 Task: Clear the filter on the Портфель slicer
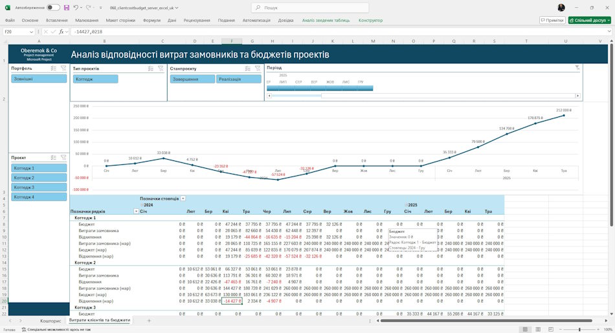click(x=63, y=68)
